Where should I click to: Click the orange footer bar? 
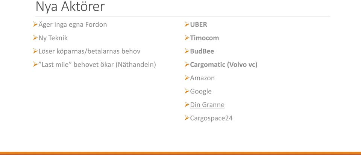click(180, 153)
